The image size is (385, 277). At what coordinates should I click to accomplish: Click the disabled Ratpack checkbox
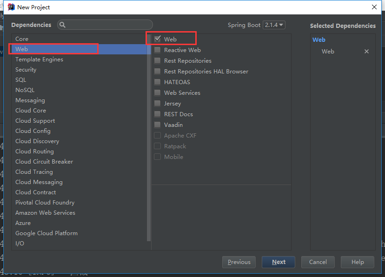tap(157, 146)
